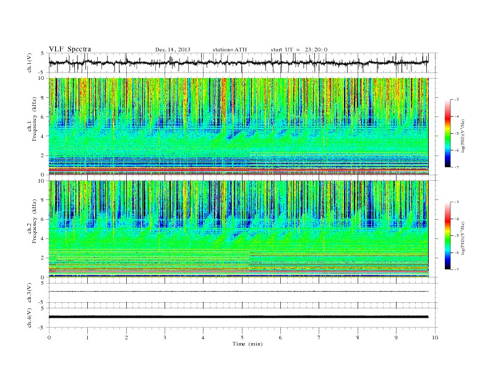Click the "4" kHz tick on ch.2 frequency axis
Screen dimensions: 490x379
pos(43,238)
